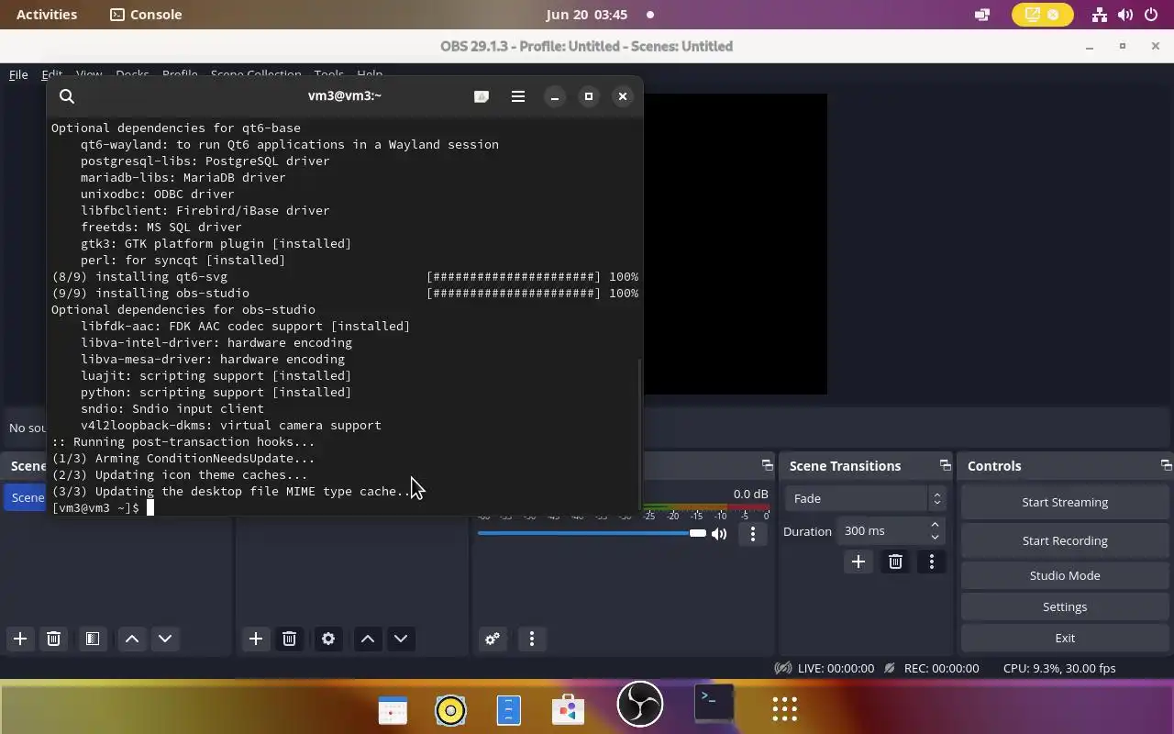1174x734 pixels.
Task: Open the software store bag icon in dock
Action: point(568,709)
